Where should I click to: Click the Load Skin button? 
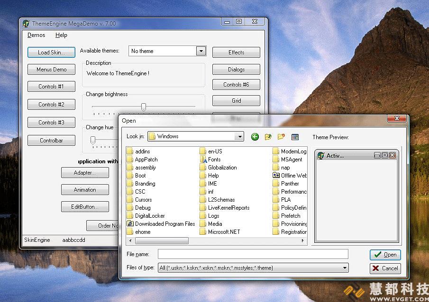coord(52,52)
